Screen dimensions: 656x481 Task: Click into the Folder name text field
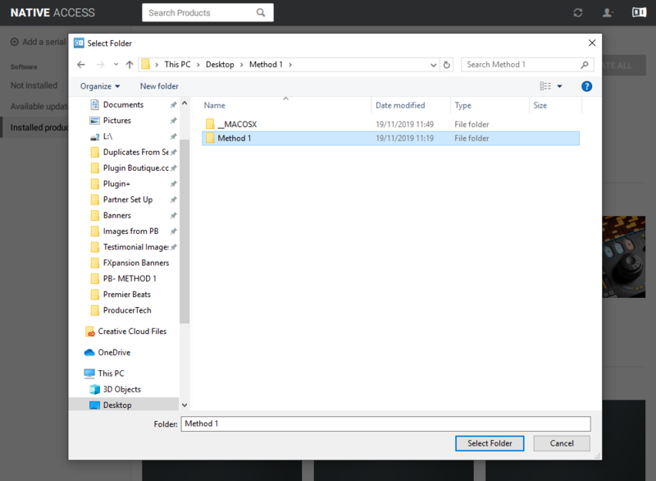click(385, 424)
